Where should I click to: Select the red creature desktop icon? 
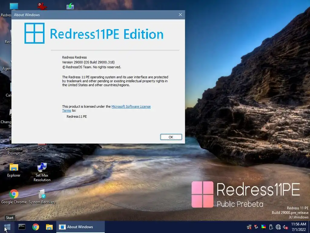[42, 6]
